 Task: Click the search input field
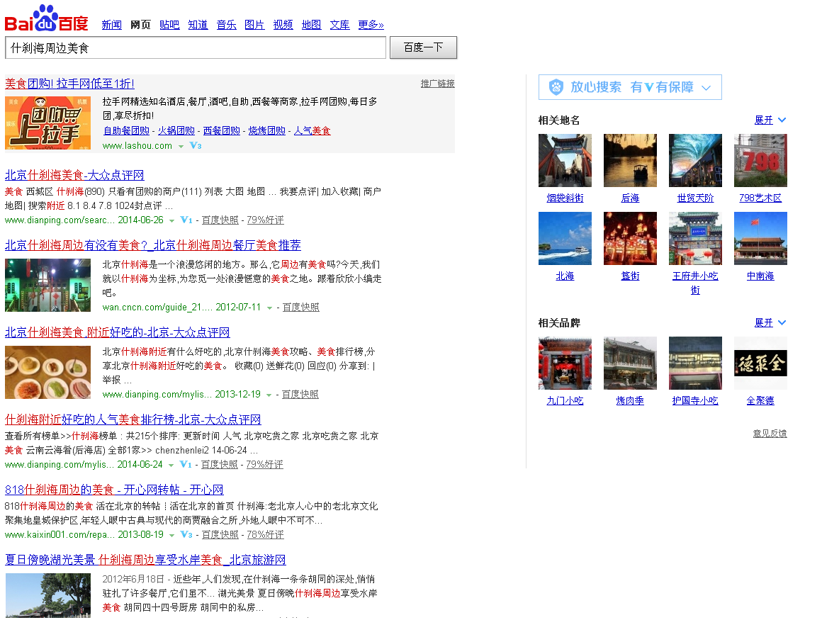click(x=196, y=47)
